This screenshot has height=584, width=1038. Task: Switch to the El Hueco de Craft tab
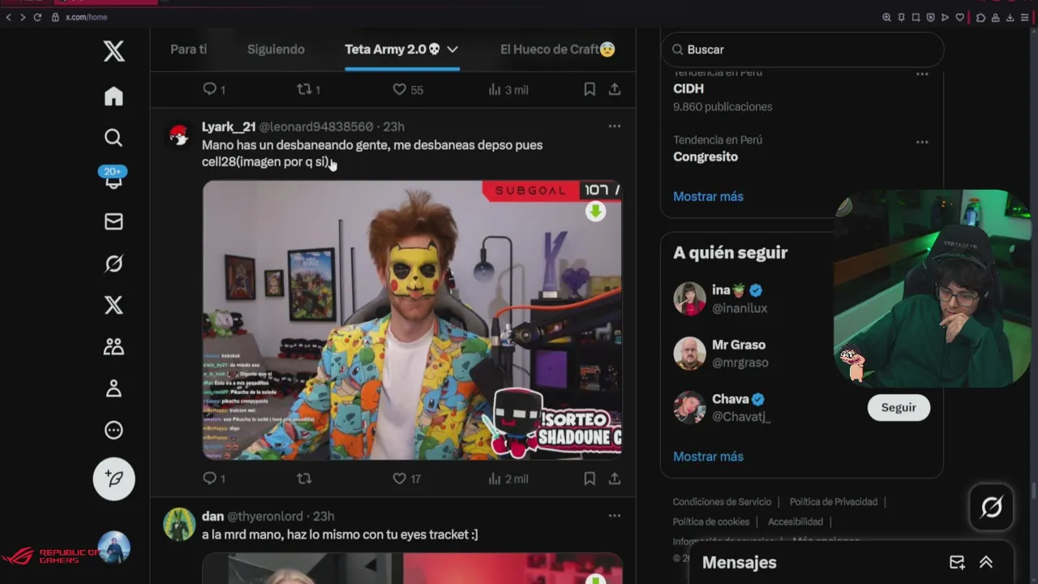pyautogui.click(x=558, y=49)
